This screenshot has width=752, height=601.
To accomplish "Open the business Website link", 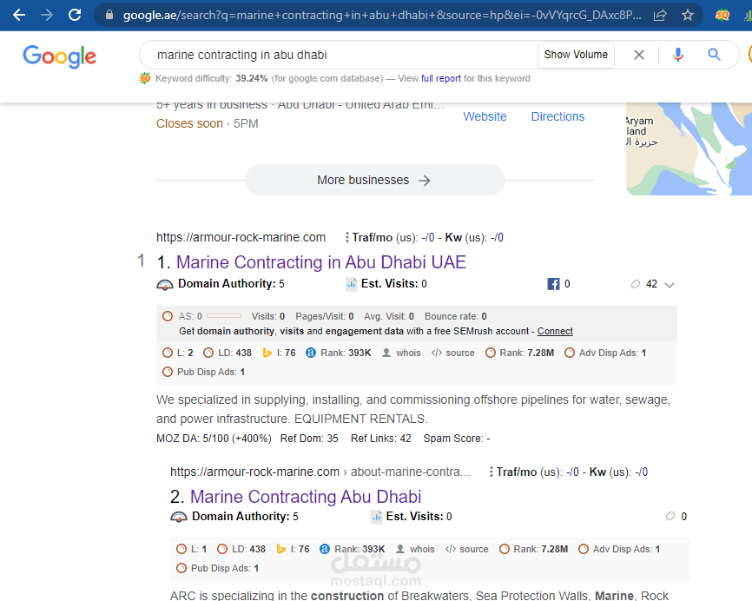I will [x=485, y=116].
